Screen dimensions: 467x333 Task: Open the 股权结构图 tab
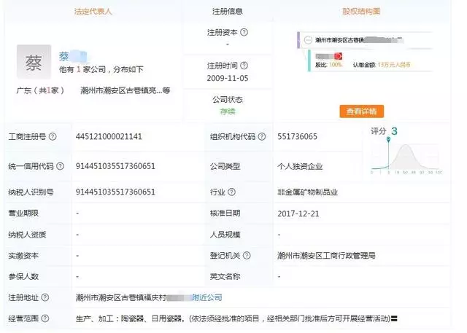361,12
